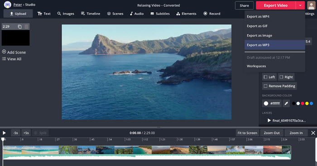
Task: Play the video from the timeline
Action: click(4, 133)
